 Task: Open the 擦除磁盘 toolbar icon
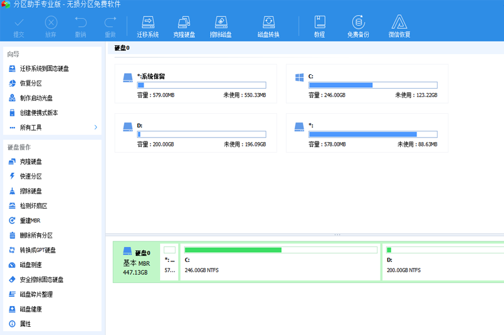tap(221, 28)
